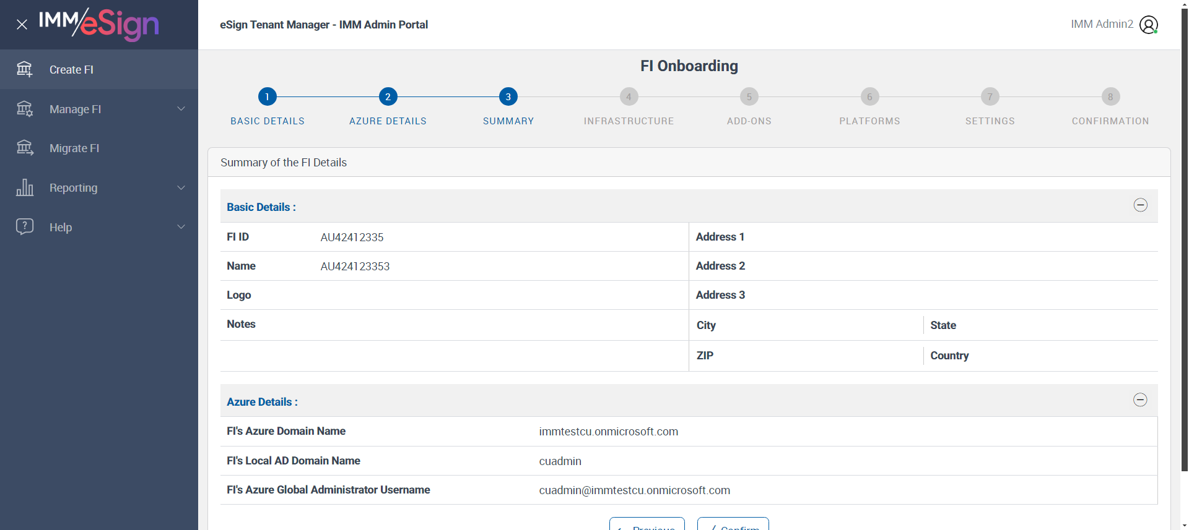
Task: Click the Address 2 label
Action: click(720, 266)
